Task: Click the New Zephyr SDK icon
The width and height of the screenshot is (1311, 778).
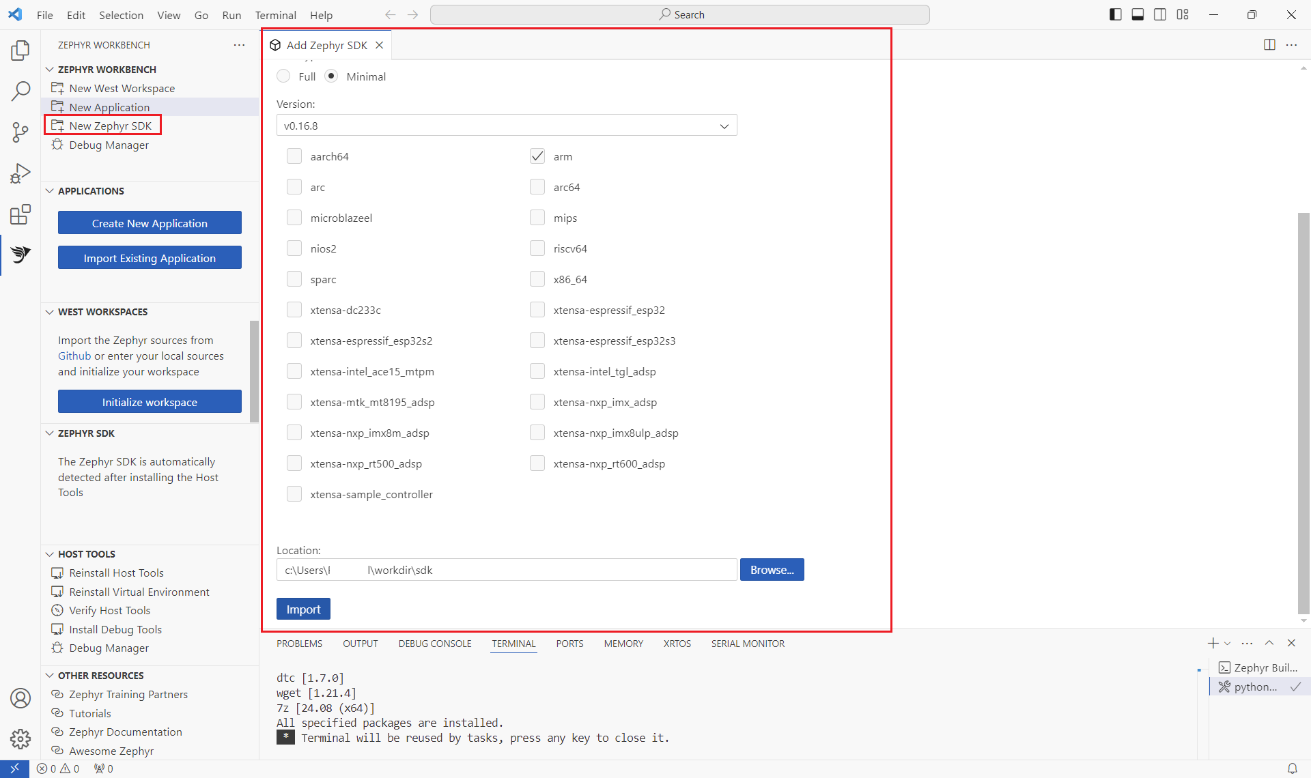Action: [x=59, y=126]
